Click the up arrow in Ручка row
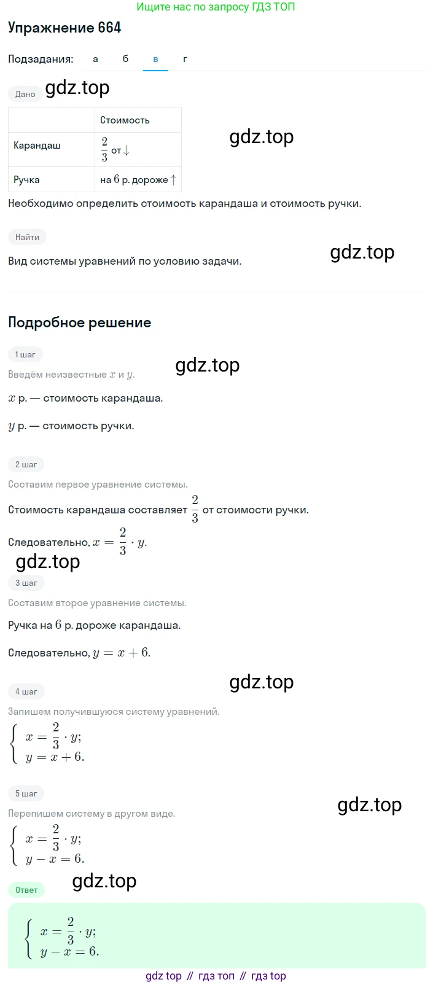Screen dimensions: 433x985 (173, 180)
